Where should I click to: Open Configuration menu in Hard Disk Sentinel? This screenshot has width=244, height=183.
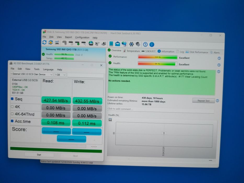click(x=82, y=37)
